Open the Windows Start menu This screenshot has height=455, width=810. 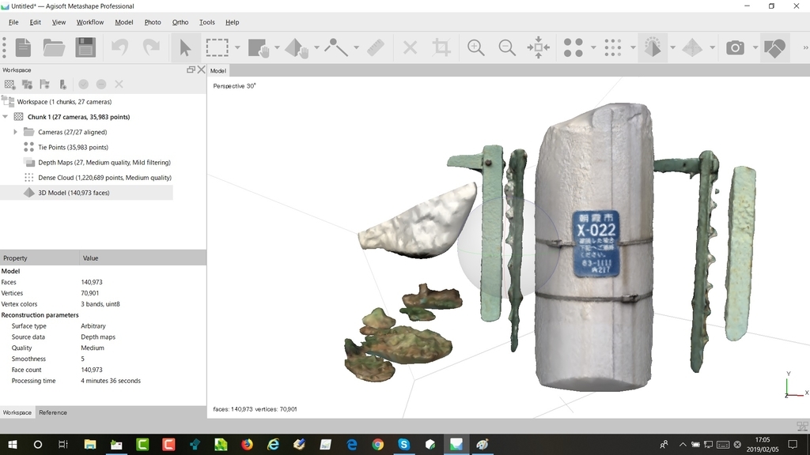tap(13, 444)
